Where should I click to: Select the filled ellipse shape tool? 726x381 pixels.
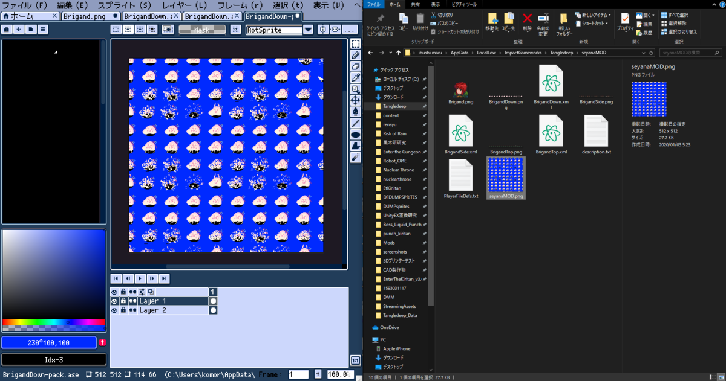[x=356, y=135]
